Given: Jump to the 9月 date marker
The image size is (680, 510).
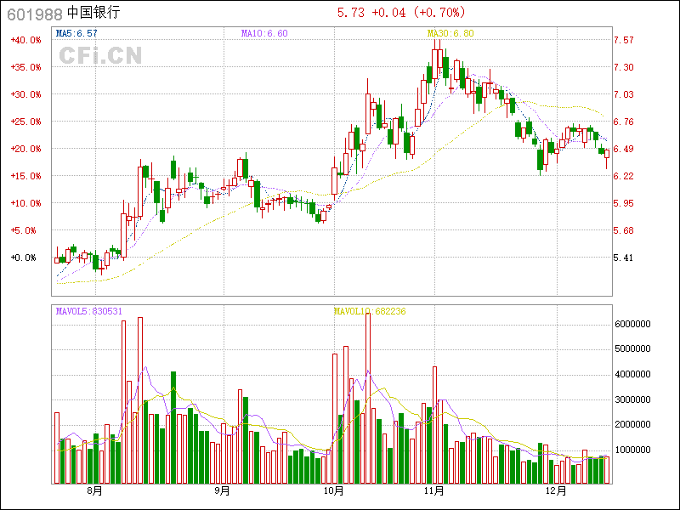Looking at the screenshot, I should click(221, 490).
